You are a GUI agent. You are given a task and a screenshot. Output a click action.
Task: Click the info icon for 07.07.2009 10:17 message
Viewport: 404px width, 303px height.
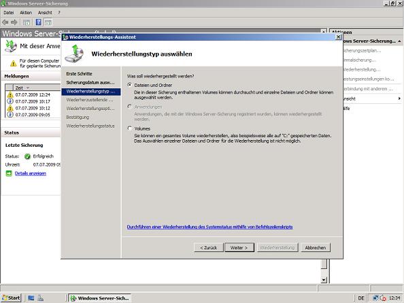(x=10, y=101)
